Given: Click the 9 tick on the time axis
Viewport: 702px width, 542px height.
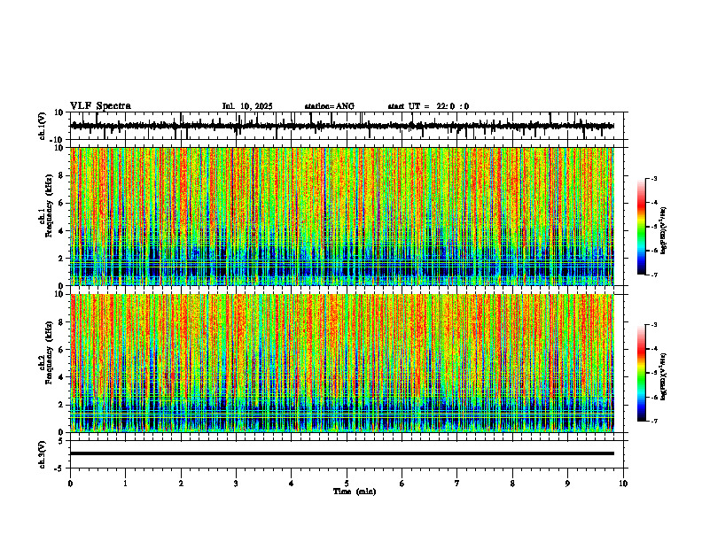Looking at the screenshot, I should 567,484.
